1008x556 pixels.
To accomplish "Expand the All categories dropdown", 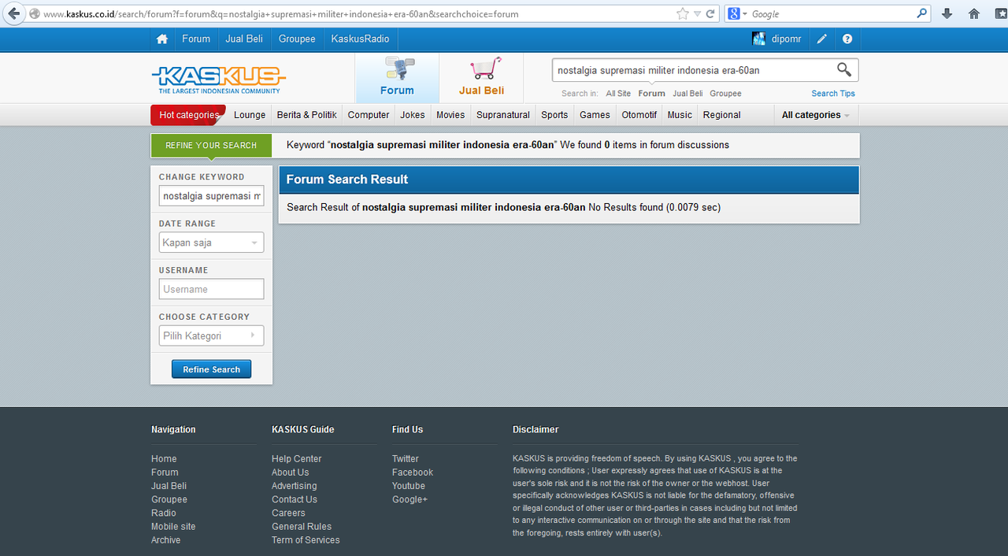I will click(816, 115).
